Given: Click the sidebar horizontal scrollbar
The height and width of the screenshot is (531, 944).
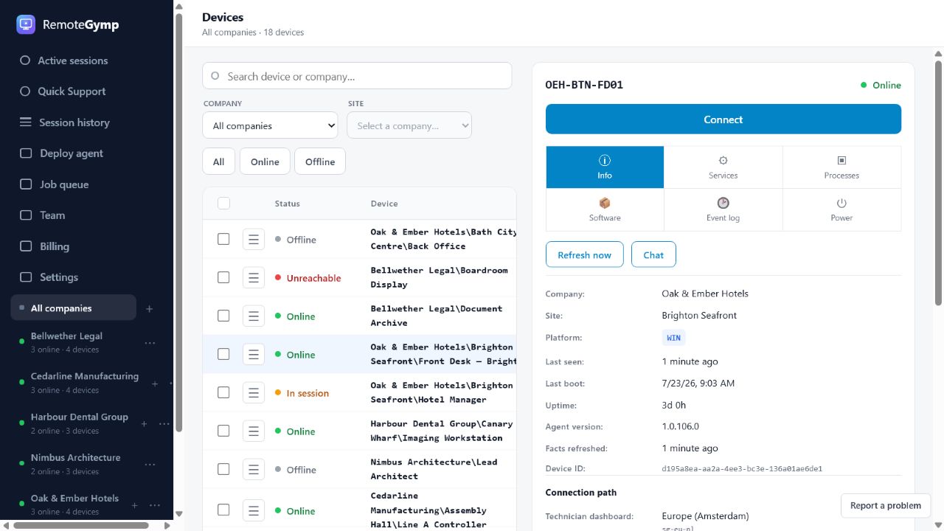Looking at the screenshot, I should (x=83, y=525).
